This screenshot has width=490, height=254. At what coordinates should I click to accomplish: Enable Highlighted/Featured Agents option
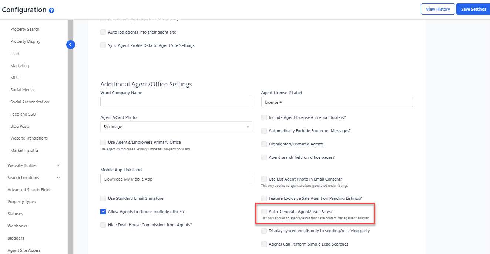pyautogui.click(x=264, y=144)
